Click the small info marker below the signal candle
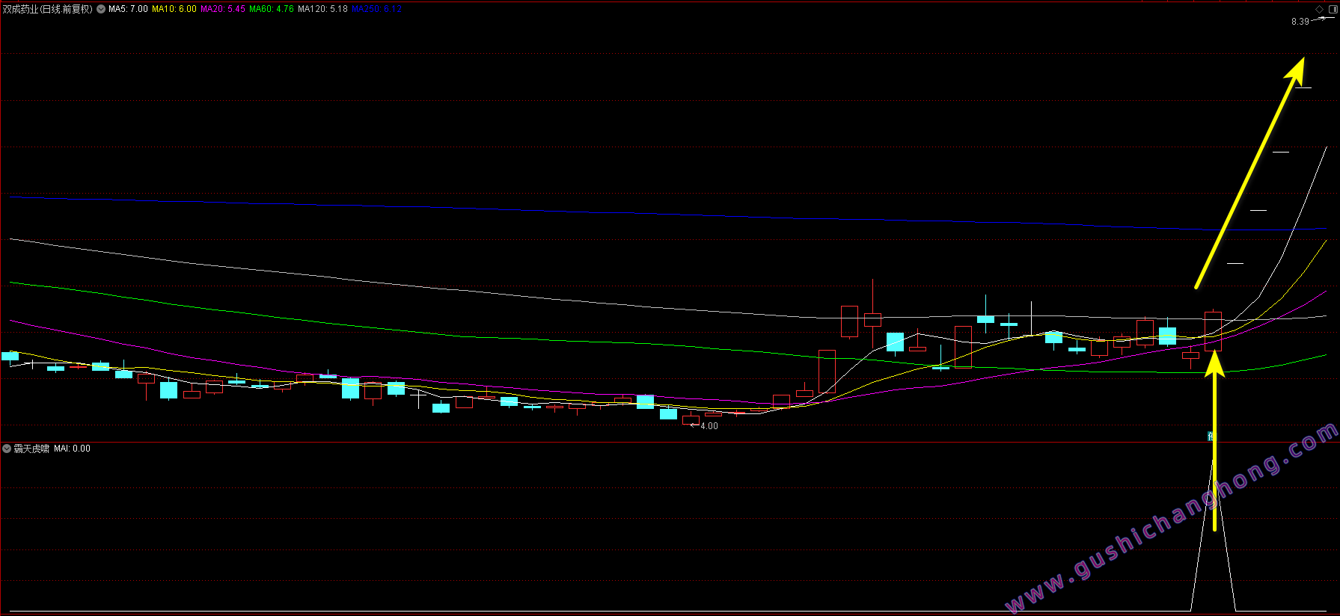 [x=1211, y=436]
